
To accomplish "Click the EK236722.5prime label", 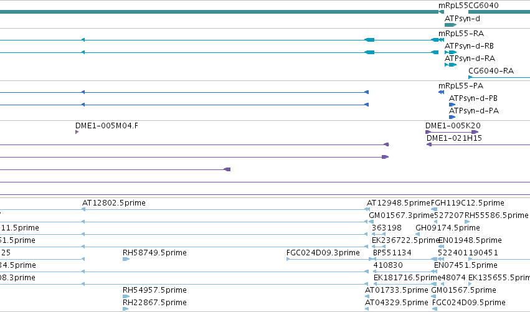I will tap(405, 240).
